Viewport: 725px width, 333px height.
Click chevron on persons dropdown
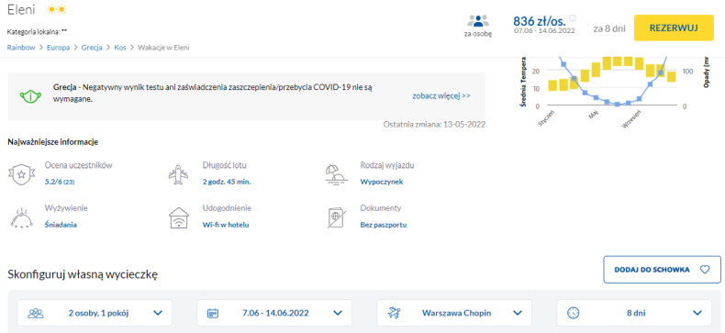tap(158, 313)
